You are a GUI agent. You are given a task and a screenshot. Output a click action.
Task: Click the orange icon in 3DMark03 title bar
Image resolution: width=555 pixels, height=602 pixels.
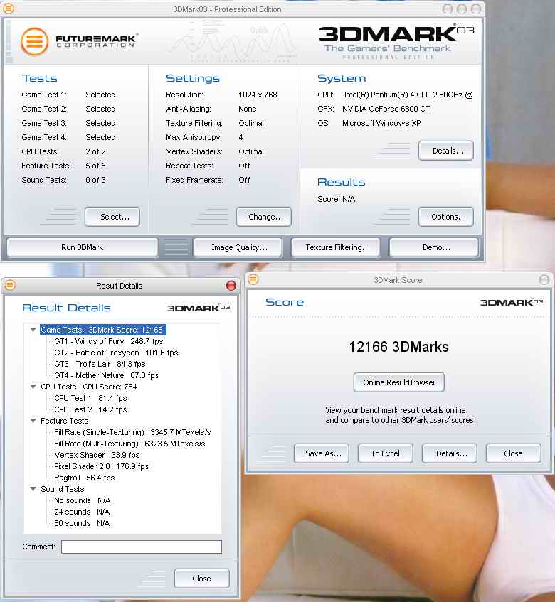pos(9,9)
